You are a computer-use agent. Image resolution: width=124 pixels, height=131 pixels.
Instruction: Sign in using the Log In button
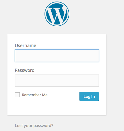coord(89,96)
